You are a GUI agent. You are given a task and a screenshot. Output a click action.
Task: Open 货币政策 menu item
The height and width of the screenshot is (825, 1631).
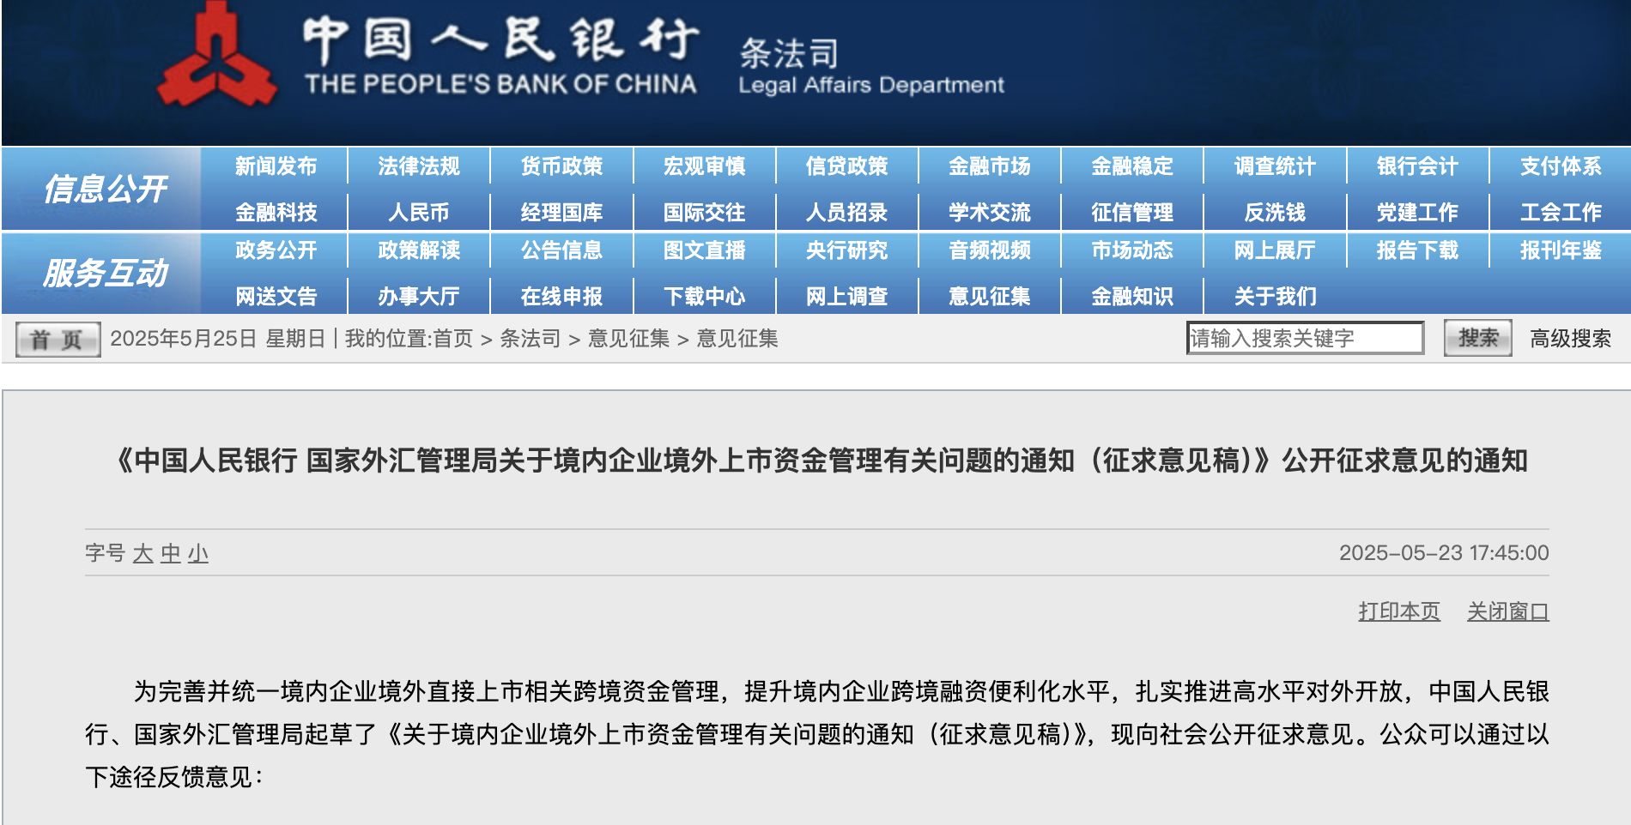[561, 166]
